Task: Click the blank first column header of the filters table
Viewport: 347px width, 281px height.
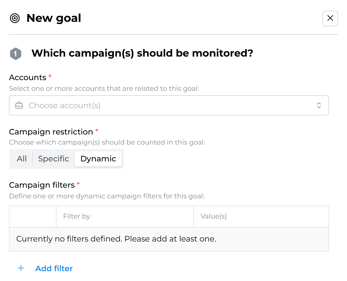Action: click(x=33, y=216)
